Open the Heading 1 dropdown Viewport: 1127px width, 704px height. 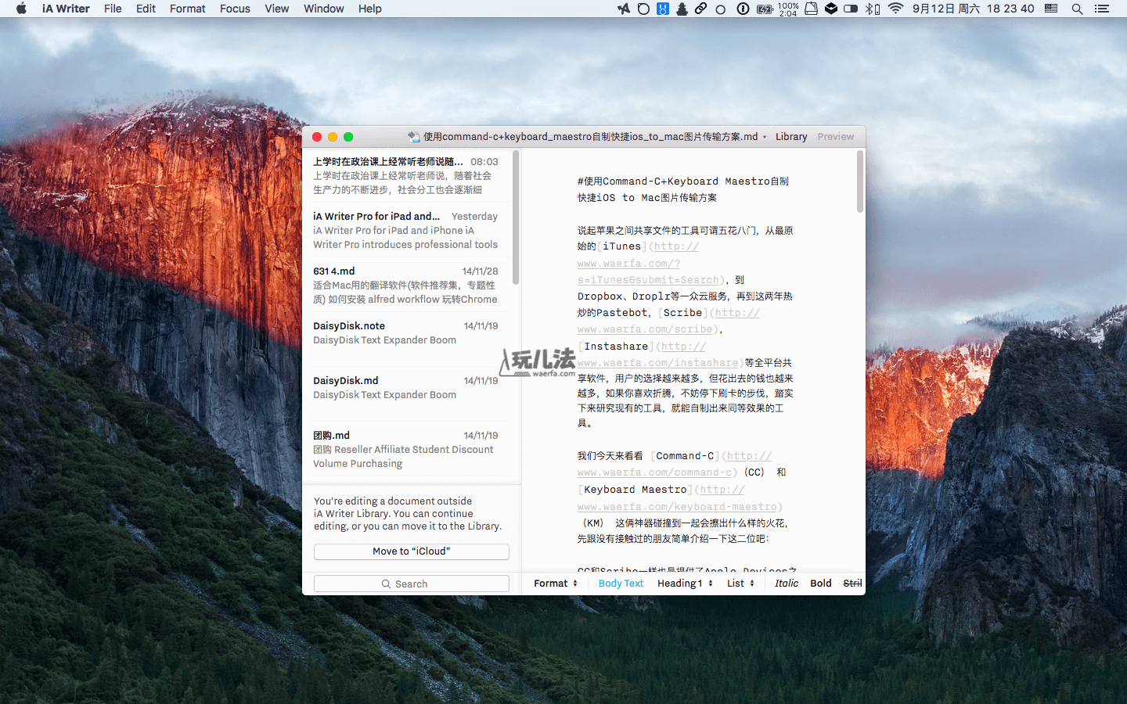click(x=686, y=583)
